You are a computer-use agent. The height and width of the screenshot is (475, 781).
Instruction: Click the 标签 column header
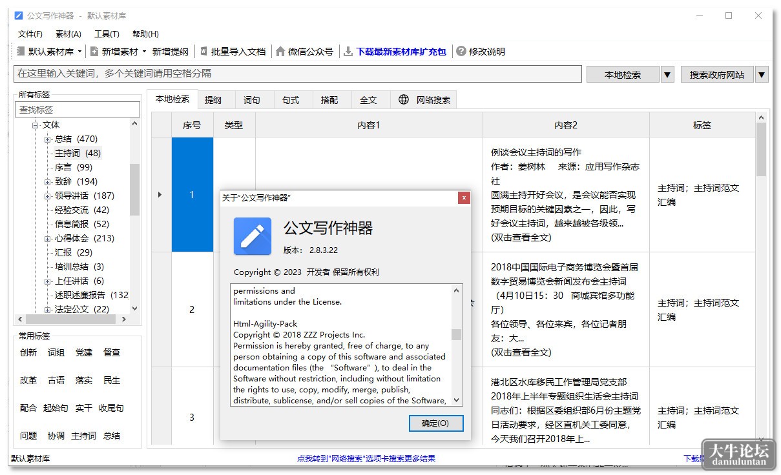click(x=702, y=125)
